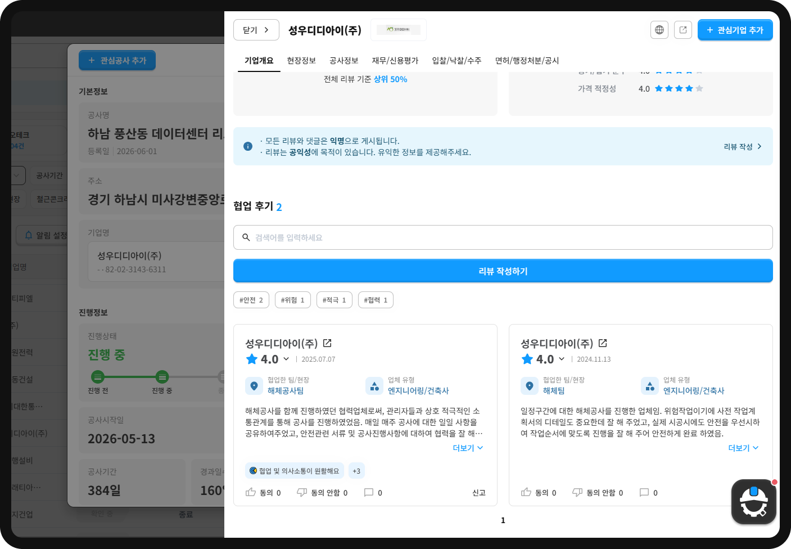
Task: Expand rating details on 2025.07.07 review
Action: [286, 359]
